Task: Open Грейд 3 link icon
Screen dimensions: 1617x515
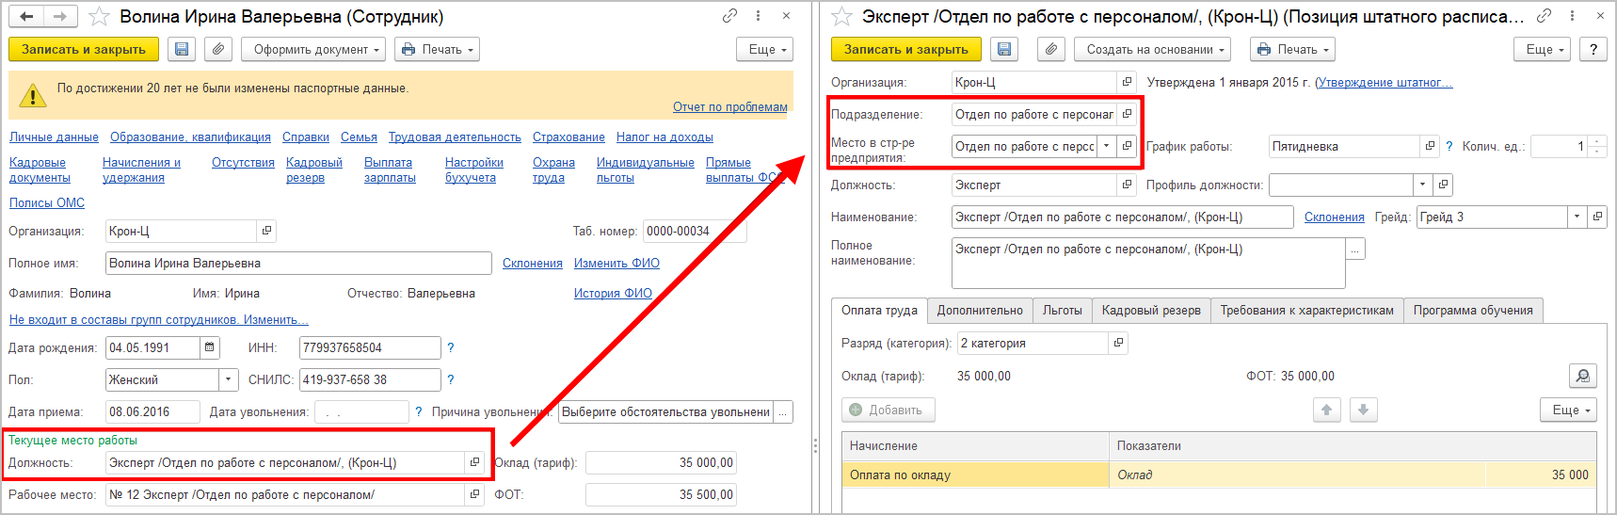Action: pos(1597,217)
